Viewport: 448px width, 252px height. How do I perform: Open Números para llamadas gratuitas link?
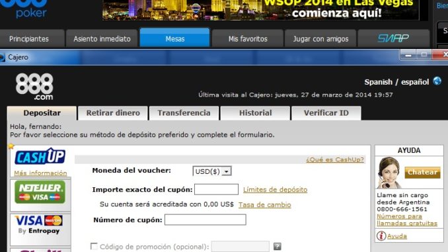pos(407,220)
